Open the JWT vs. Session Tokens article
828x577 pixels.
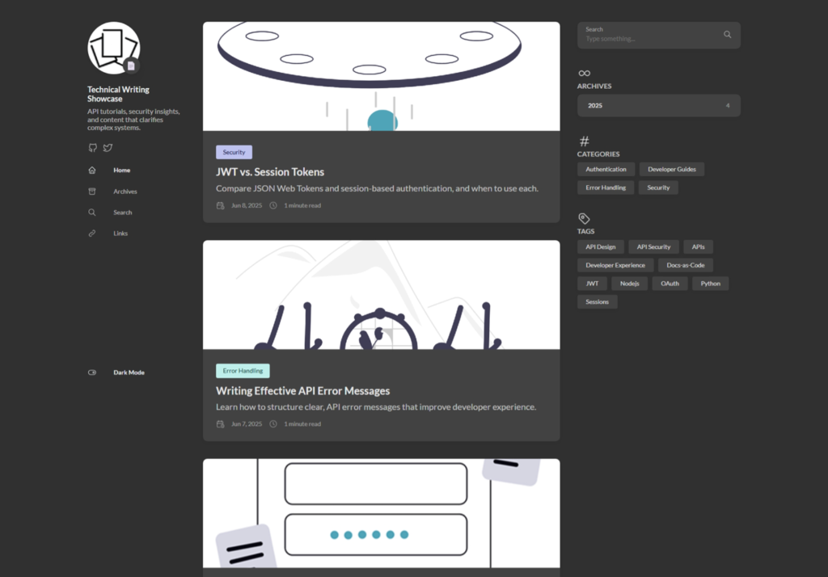point(270,172)
